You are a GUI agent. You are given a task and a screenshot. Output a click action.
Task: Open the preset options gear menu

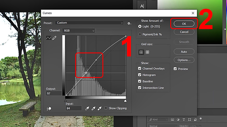[x=129, y=23]
